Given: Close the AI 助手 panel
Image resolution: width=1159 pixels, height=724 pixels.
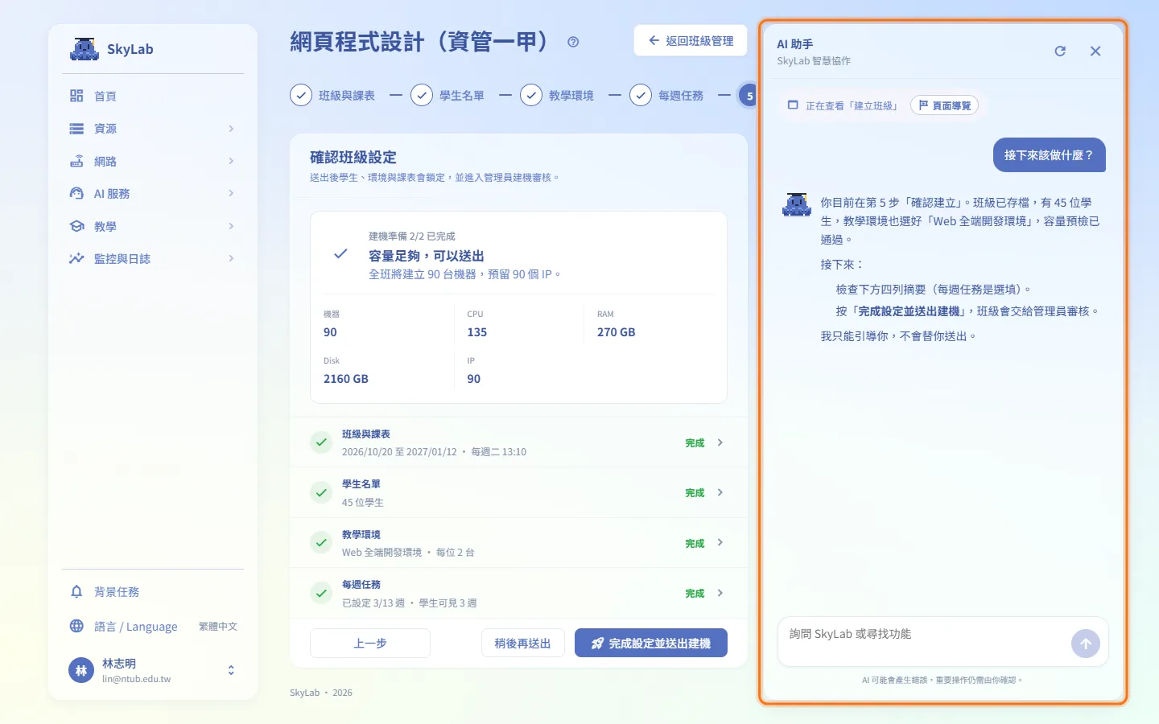Looking at the screenshot, I should coord(1095,51).
